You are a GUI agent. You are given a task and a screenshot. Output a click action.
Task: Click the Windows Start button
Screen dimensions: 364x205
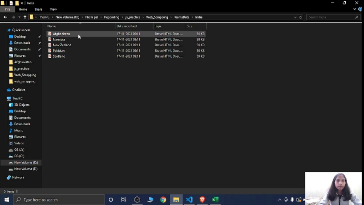7,200
